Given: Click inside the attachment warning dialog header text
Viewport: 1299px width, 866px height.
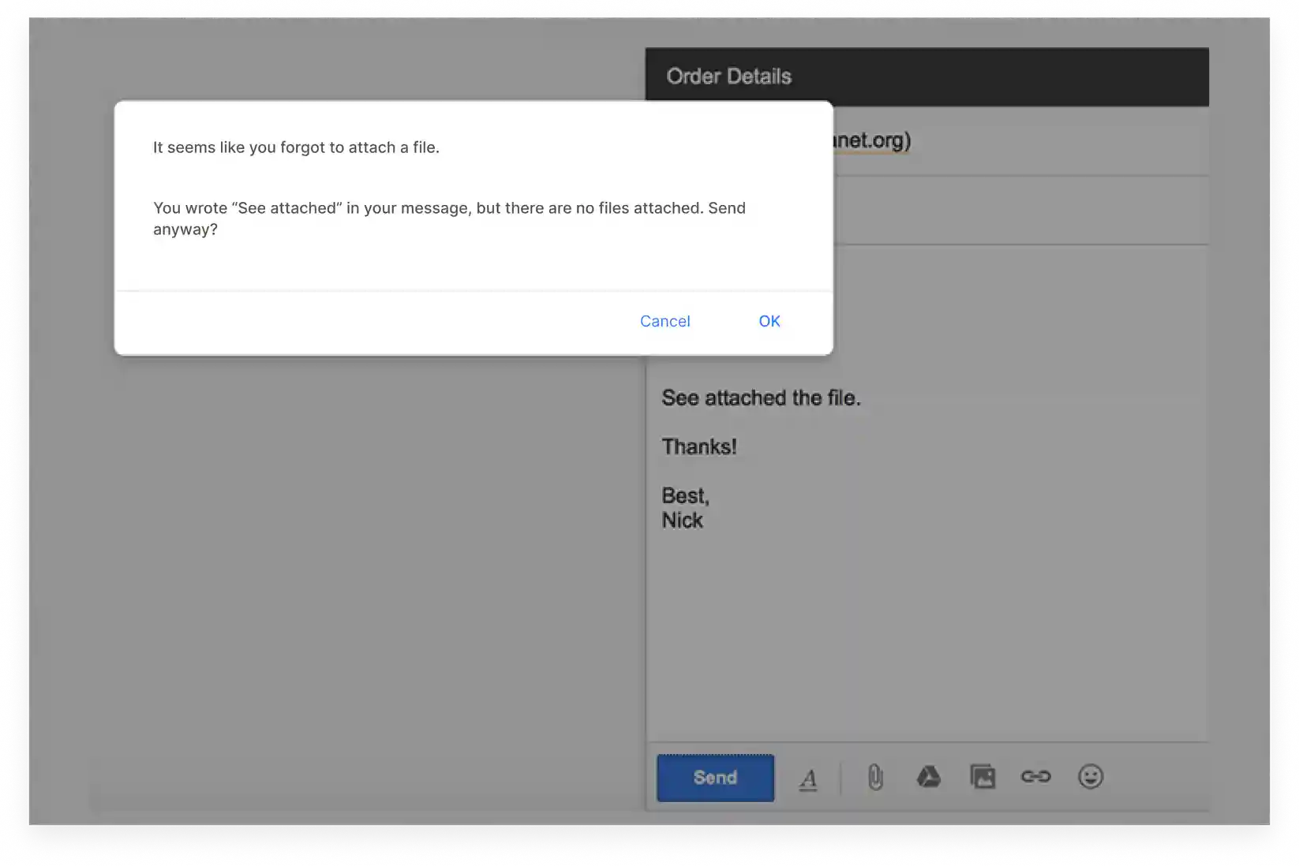Looking at the screenshot, I should coord(296,147).
